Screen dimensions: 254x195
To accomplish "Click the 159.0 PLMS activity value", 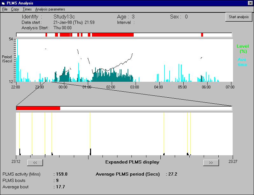I will click(x=62, y=174).
